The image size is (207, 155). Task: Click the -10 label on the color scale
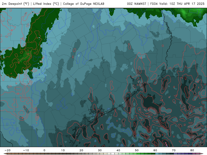(26, 150)
